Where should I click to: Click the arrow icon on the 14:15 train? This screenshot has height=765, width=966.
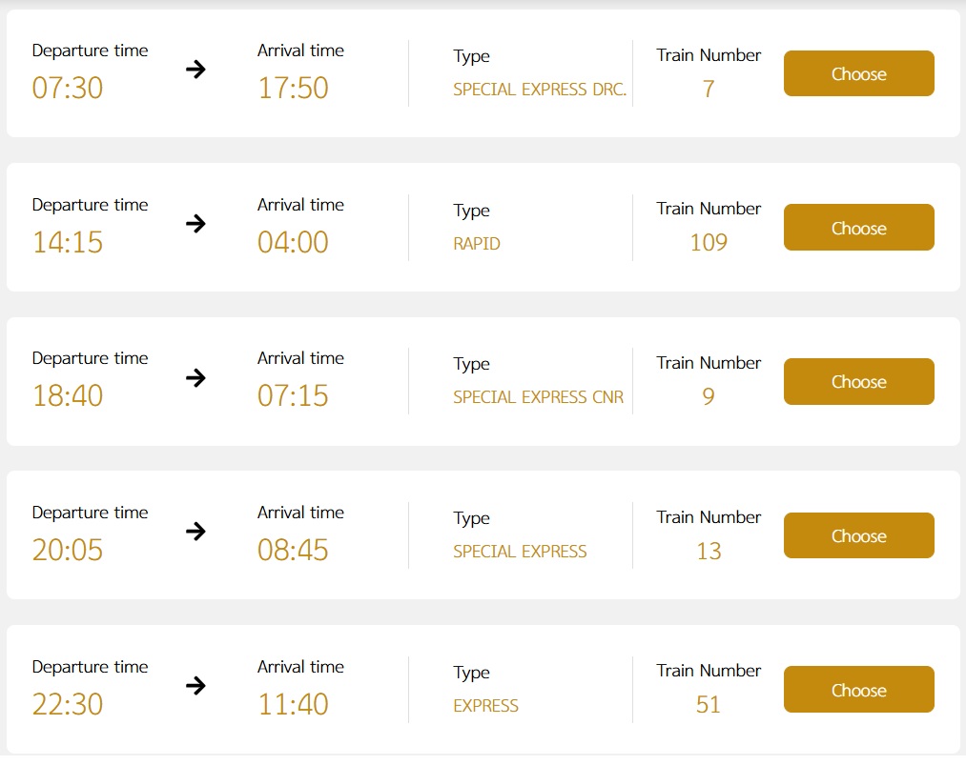pyautogui.click(x=195, y=224)
